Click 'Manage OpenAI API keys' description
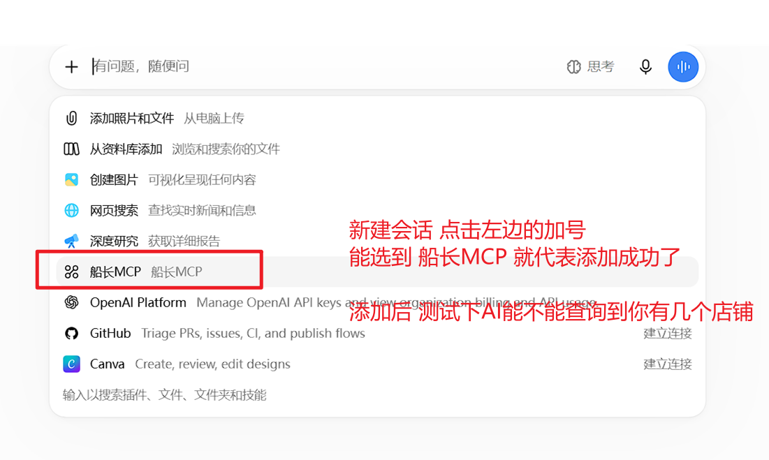 click(x=396, y=302)
